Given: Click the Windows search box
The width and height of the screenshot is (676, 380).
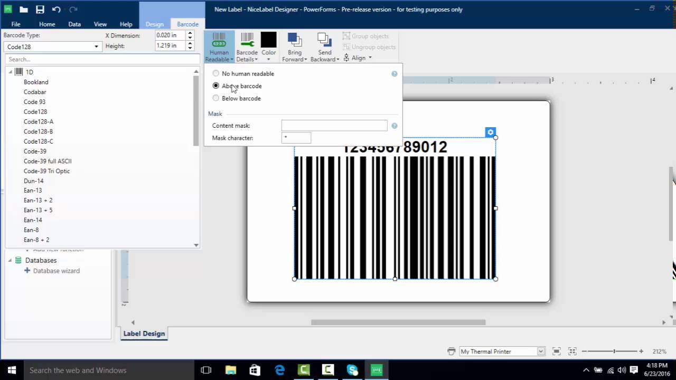Looking at the screenshot, I should [109, 370].
